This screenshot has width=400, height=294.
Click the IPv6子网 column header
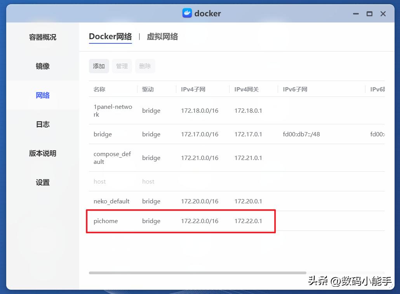295,89
